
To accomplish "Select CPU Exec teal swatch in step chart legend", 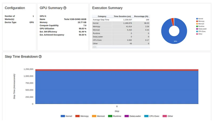I will click(x=146, y=116).
